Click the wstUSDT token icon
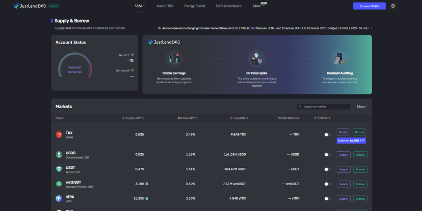Viewport: 422px width, 211px height. pos(59,184)
